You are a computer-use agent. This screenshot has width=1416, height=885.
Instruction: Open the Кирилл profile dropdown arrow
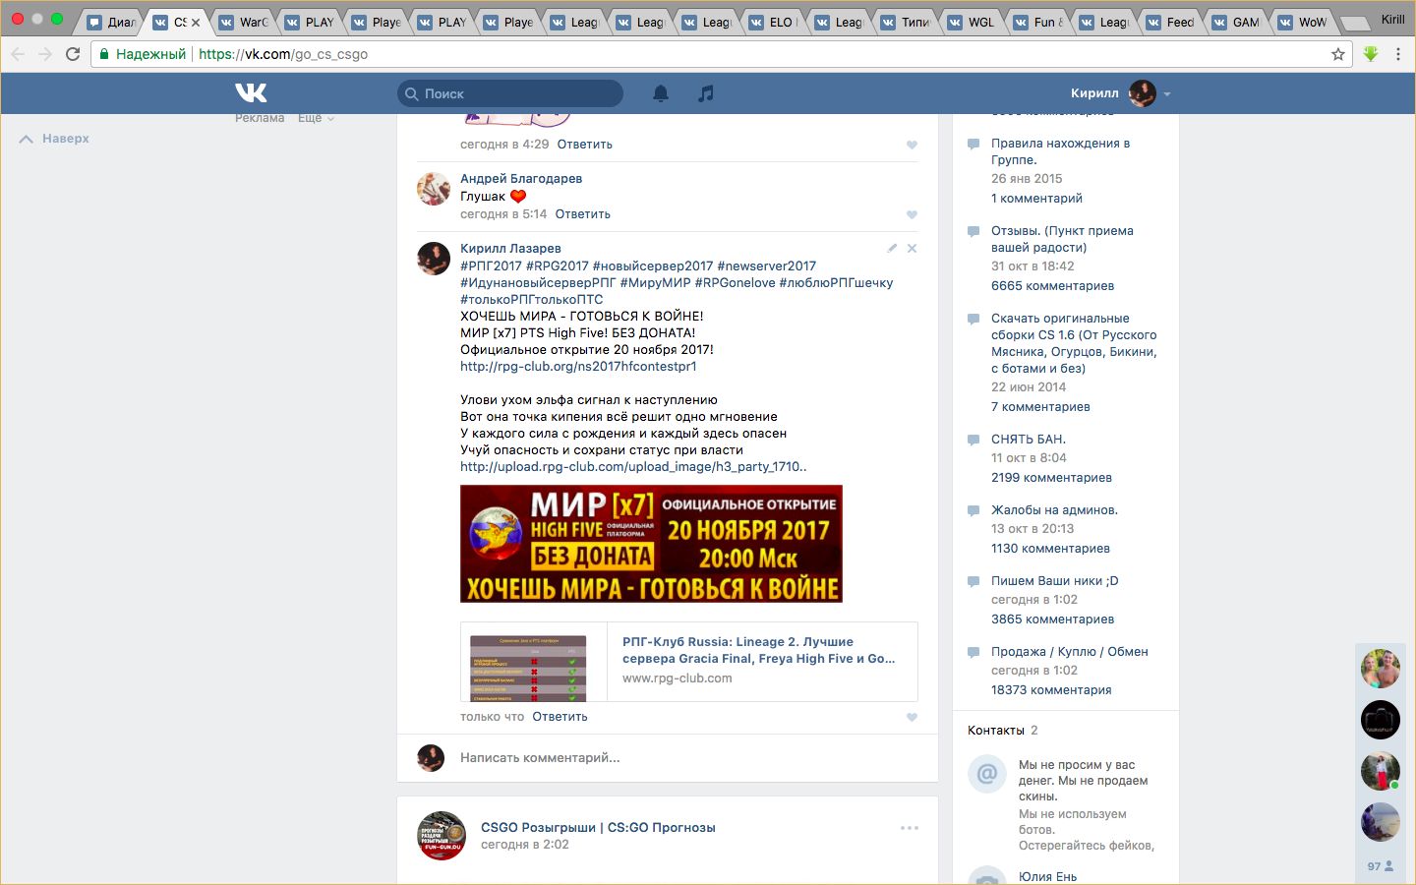tap(1167, 94)
